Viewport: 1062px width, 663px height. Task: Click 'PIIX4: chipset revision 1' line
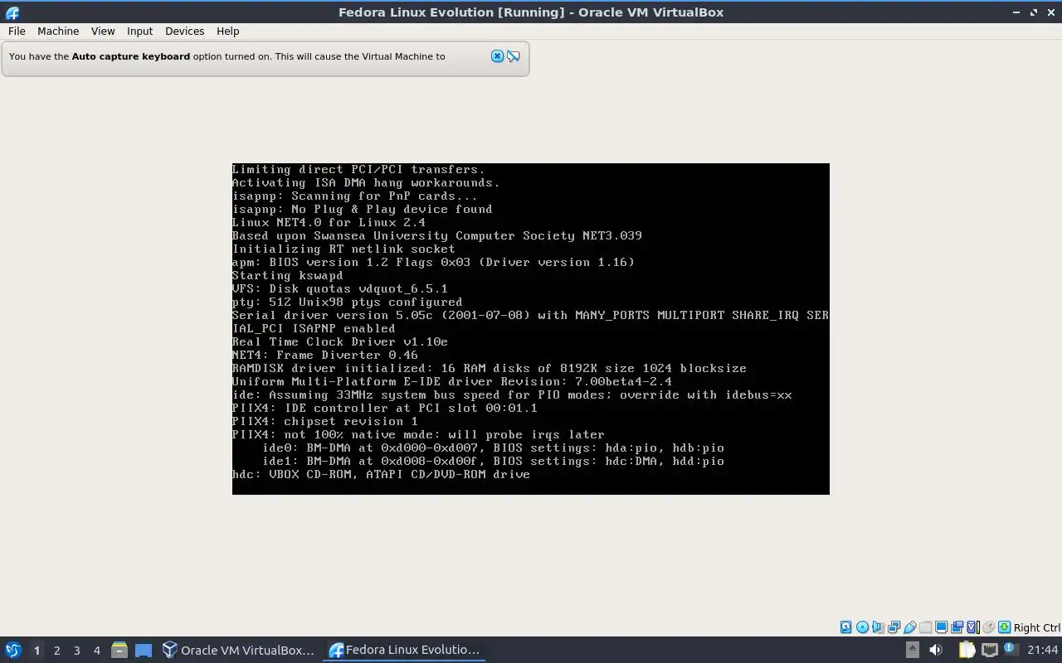[x=324, y=421]
